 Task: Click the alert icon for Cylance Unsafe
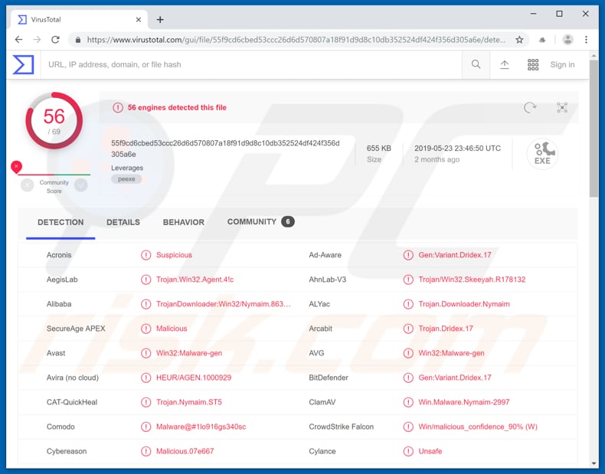click(408, 451)
